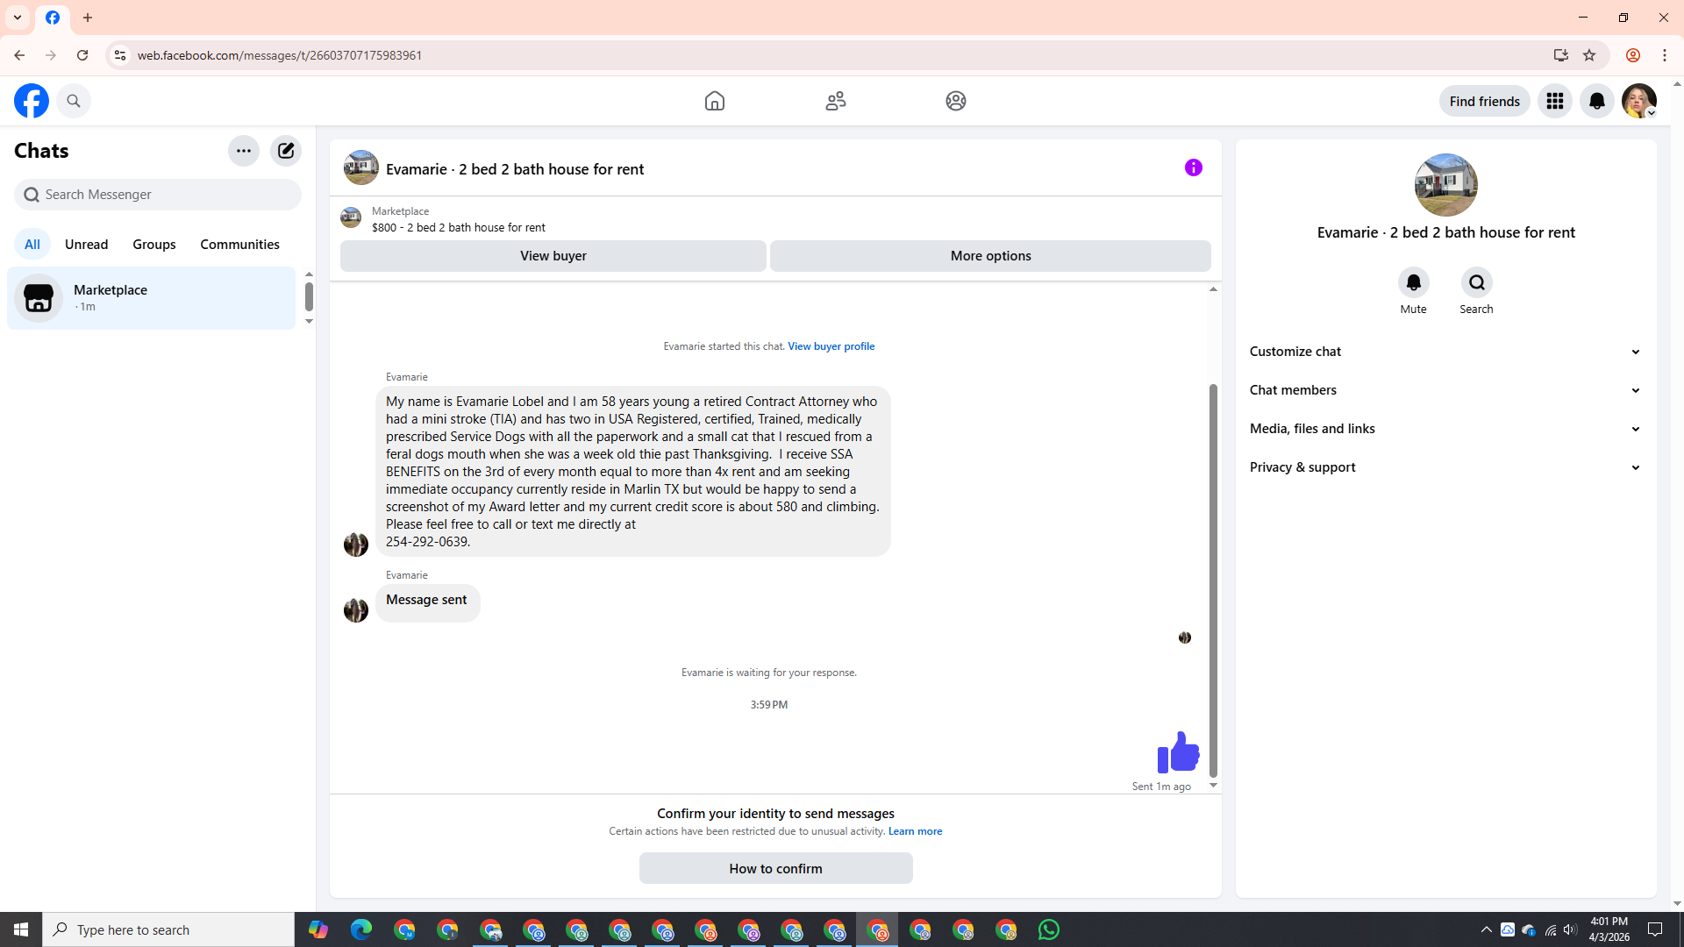The image size is (1684, 947).
Task: Click the How to confirm button
Action: [x=775, y=869]
